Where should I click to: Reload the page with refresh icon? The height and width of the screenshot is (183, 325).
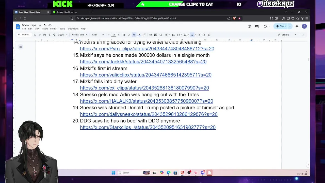coord(25,18)
